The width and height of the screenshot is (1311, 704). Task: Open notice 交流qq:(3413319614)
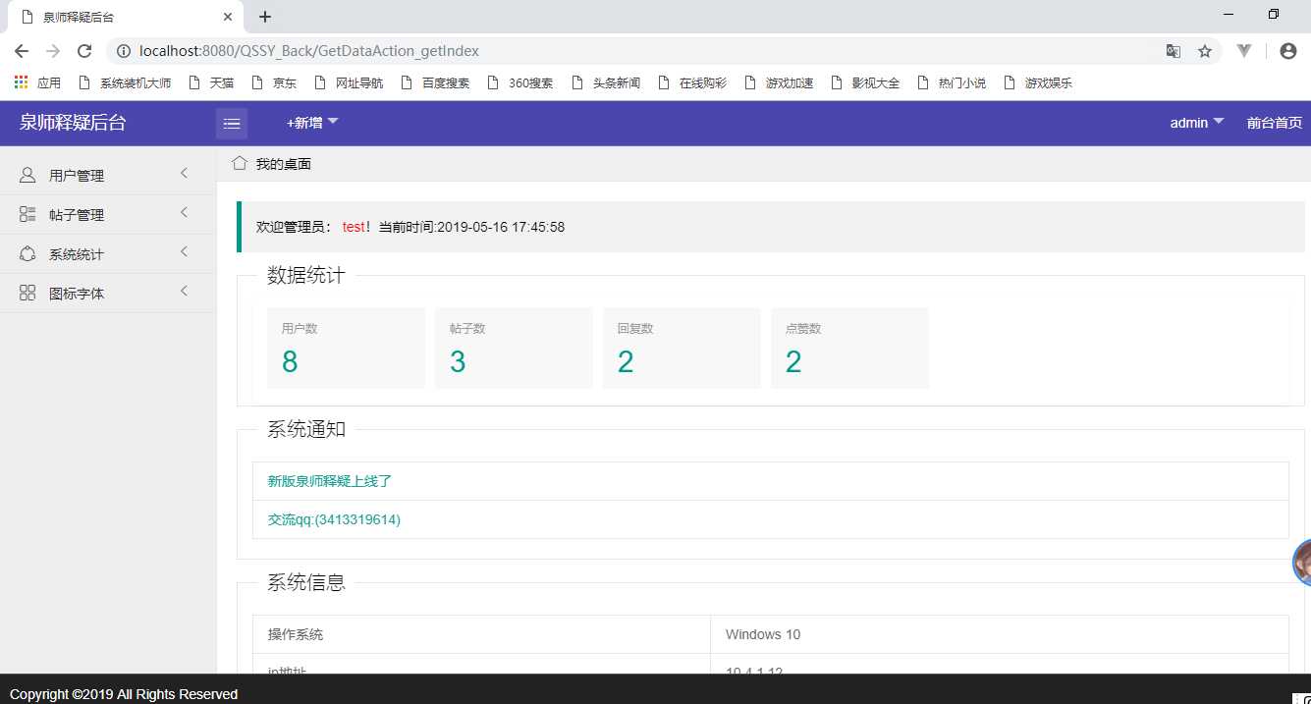coord(334,519)
